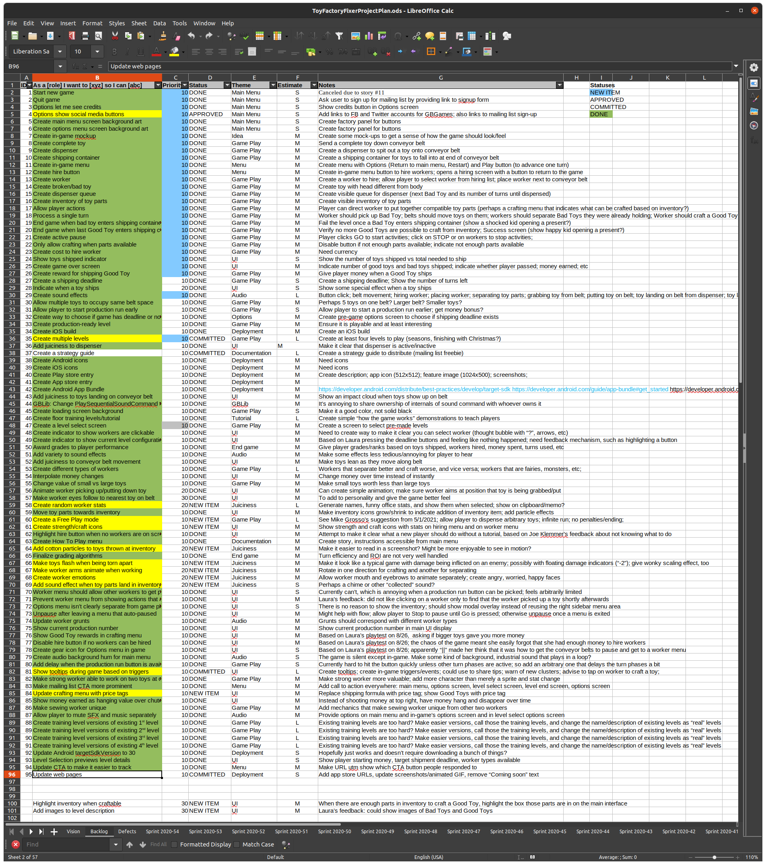Click Find All button

point(159,844)
